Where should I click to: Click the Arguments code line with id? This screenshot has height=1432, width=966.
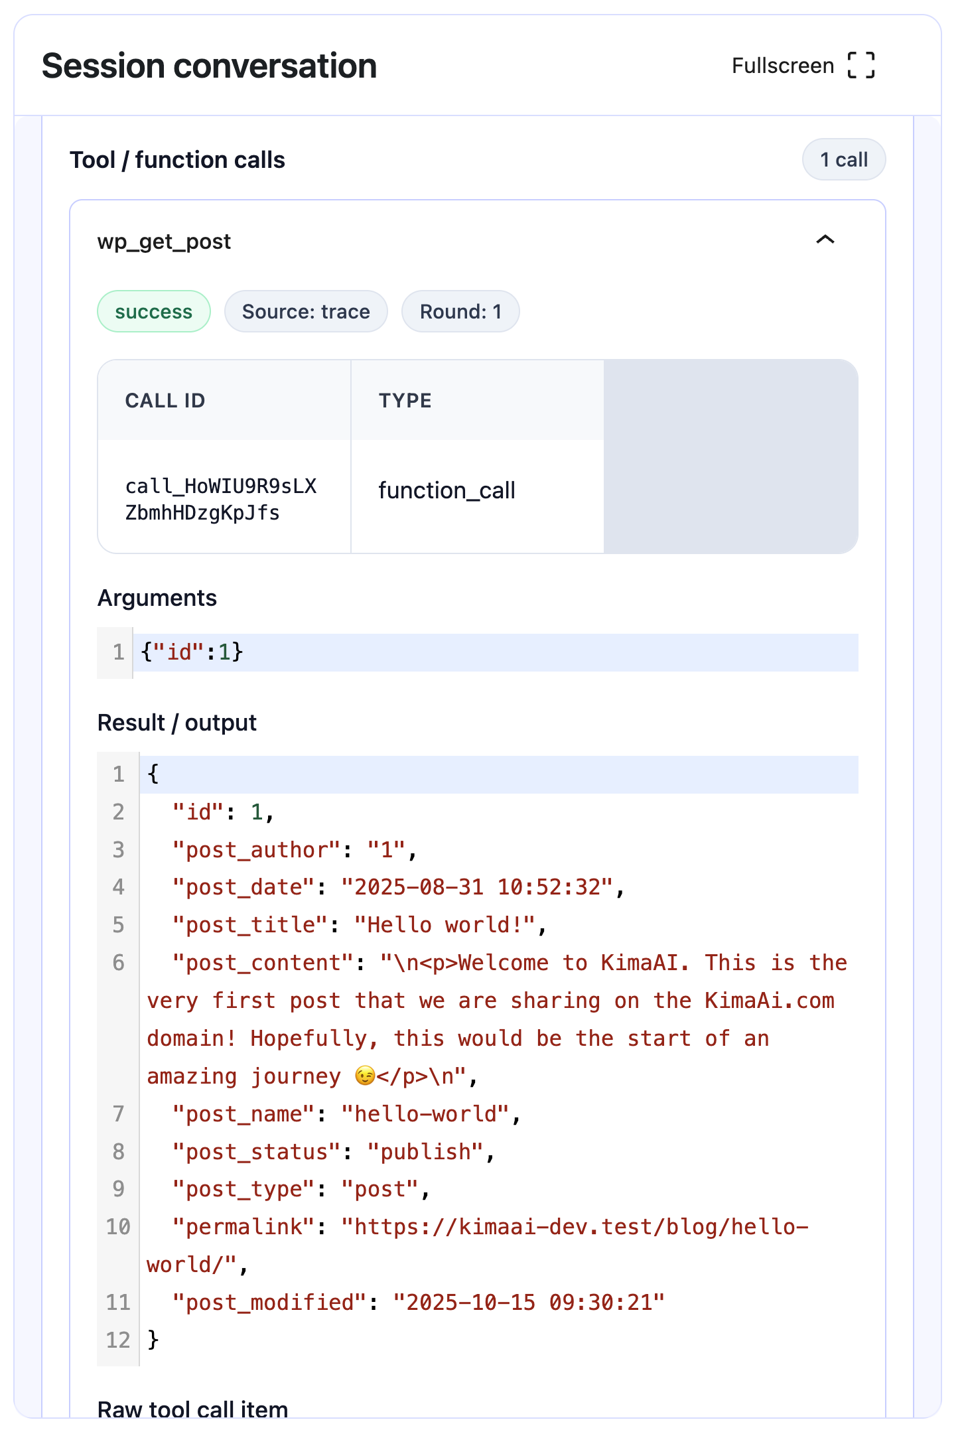[192, 652]
